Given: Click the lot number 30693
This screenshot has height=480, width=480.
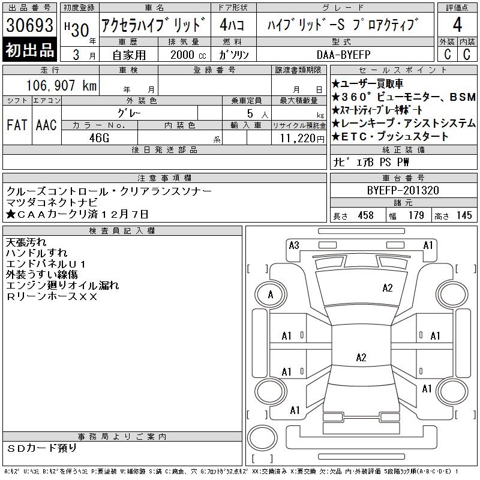Looking at the screenshot, I should (x=29, y=25).
